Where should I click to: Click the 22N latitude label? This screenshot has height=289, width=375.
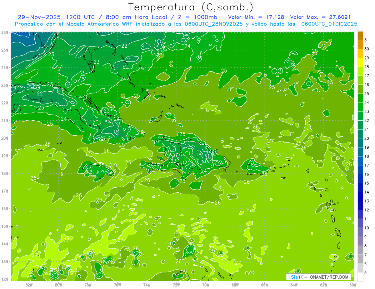point(5,103)
